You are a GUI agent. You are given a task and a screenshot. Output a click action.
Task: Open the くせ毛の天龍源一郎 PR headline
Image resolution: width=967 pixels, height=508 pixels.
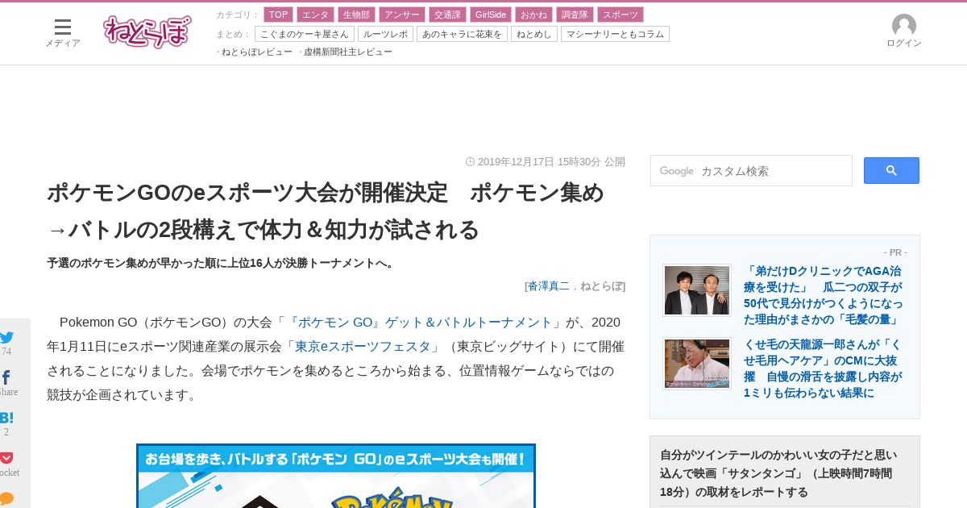click(x=824, y=369)
